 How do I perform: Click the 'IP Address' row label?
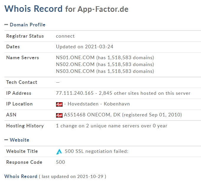tap(19, 93)
